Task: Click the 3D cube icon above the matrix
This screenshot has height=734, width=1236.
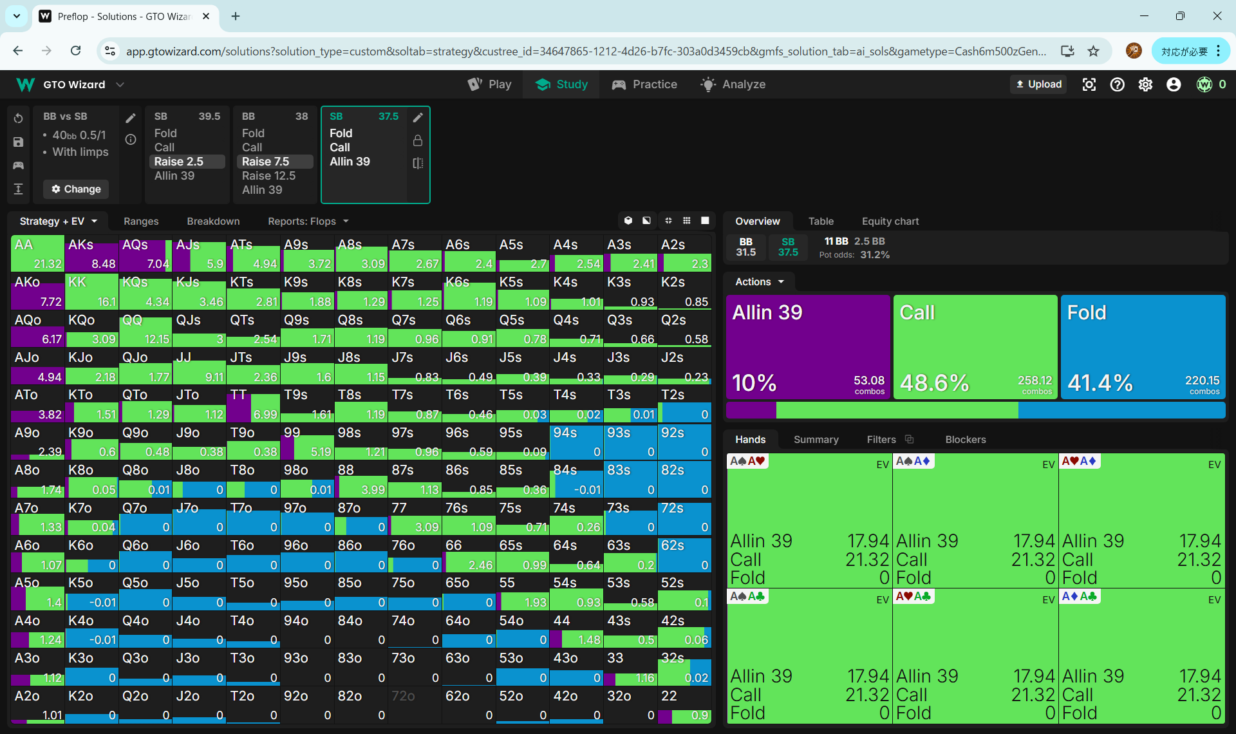Action: tap(628, 221)
